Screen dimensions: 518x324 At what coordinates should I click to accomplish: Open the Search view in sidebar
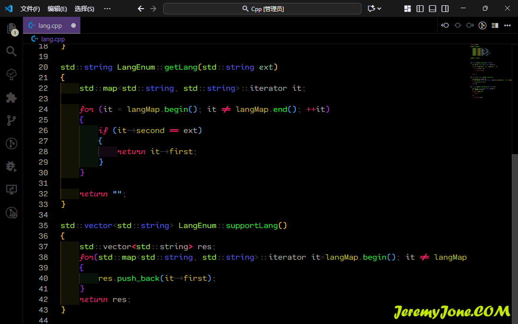tap(12, 51)
